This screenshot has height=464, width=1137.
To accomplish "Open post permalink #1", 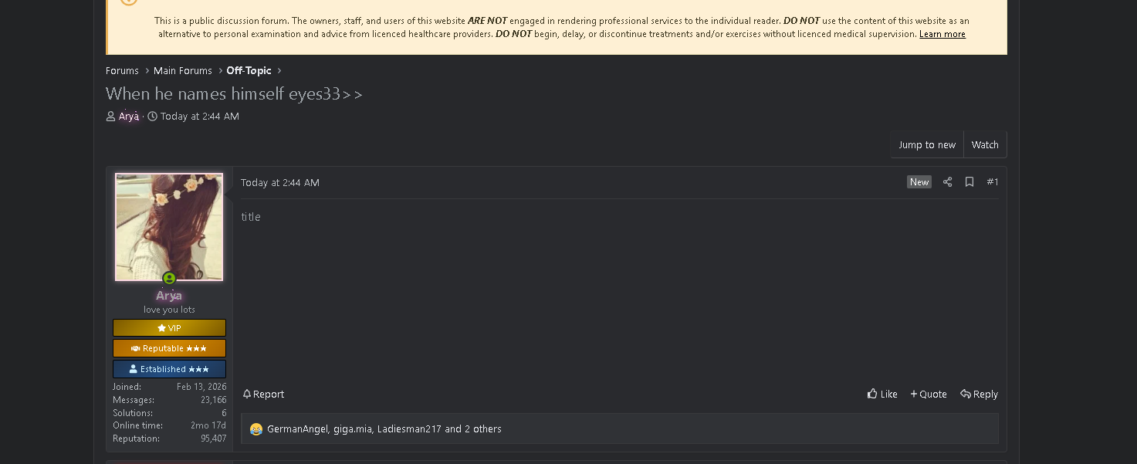I will [x=993, y=182].
